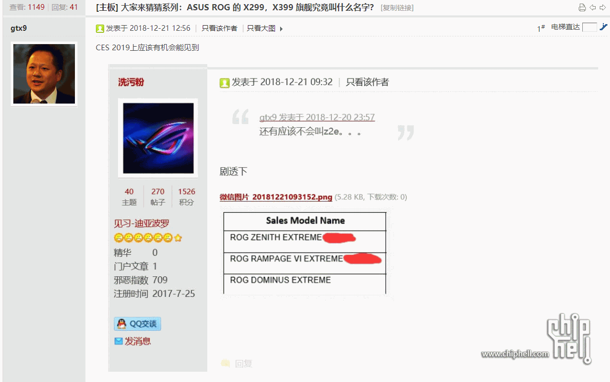This screenshot has height=382, width=610.
Task: Select 只看大图 option
Action: point(261,28)
